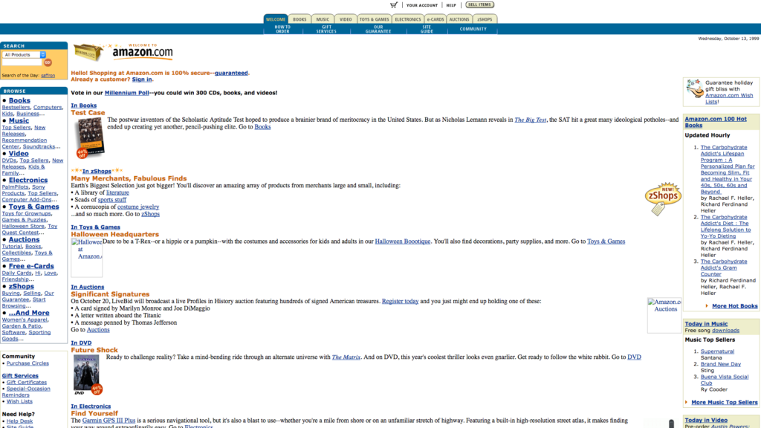Click More Hot Books link
This screenshot has height=428, width=761.
coord(734,306)
